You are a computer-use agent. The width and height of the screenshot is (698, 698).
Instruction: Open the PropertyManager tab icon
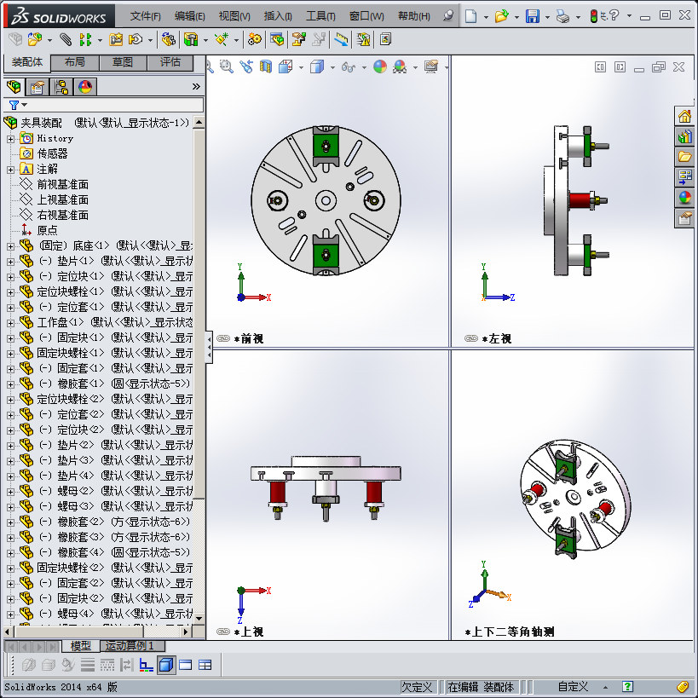click(37, 87)
